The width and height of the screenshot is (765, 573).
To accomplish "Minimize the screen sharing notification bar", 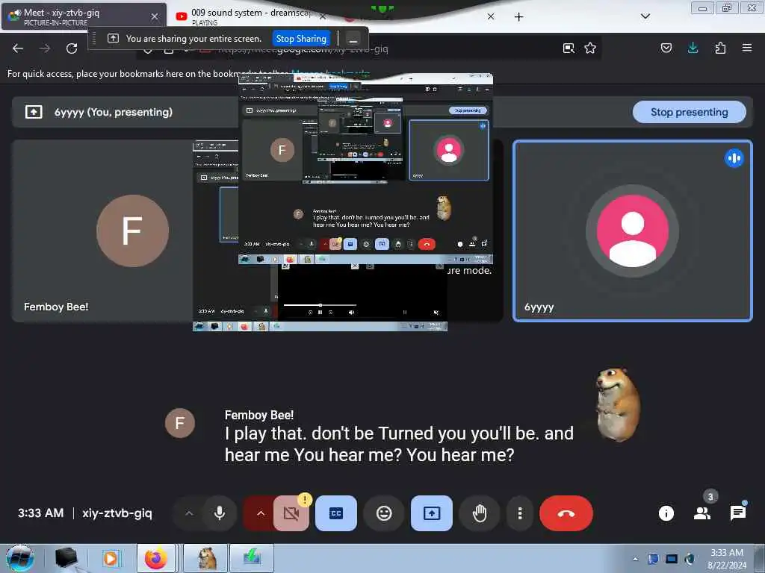I will [x=353, y=39].
